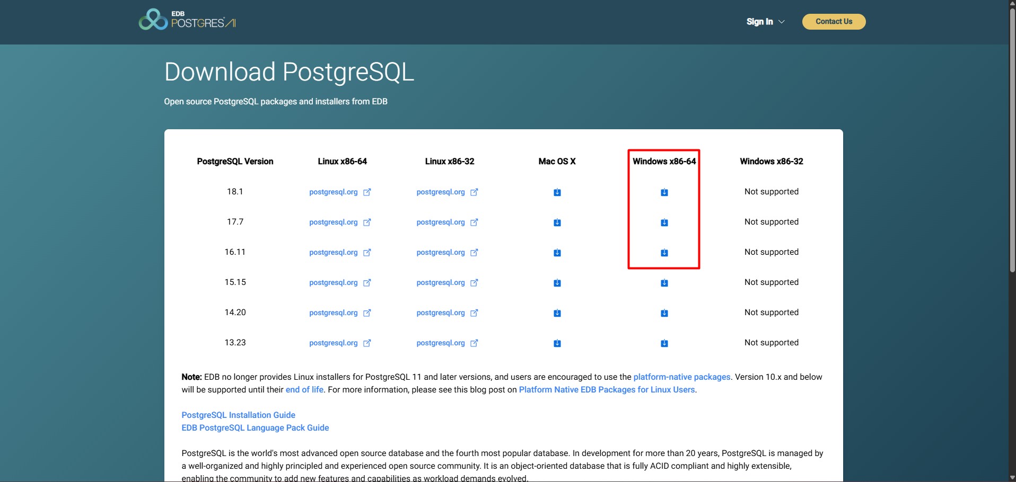Image resolution: width=1016 pixels, height=482 pixels.
Task: Open Platform Native EDB Packages for Linux Users
Action: (607, 389)
